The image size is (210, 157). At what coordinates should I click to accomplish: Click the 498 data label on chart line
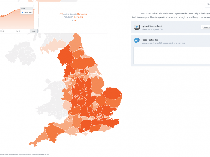point(18,10)
